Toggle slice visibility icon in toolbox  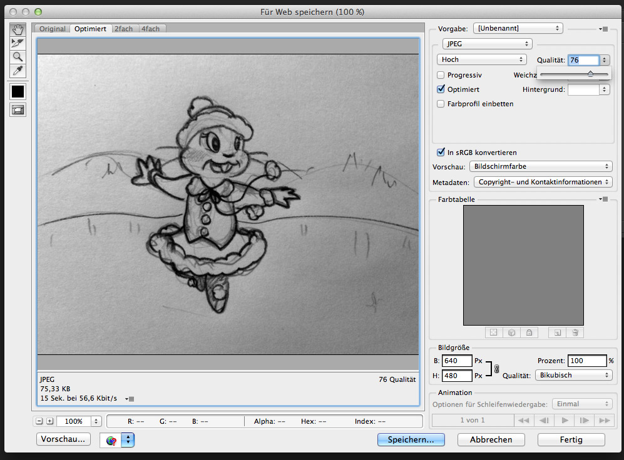18,110
